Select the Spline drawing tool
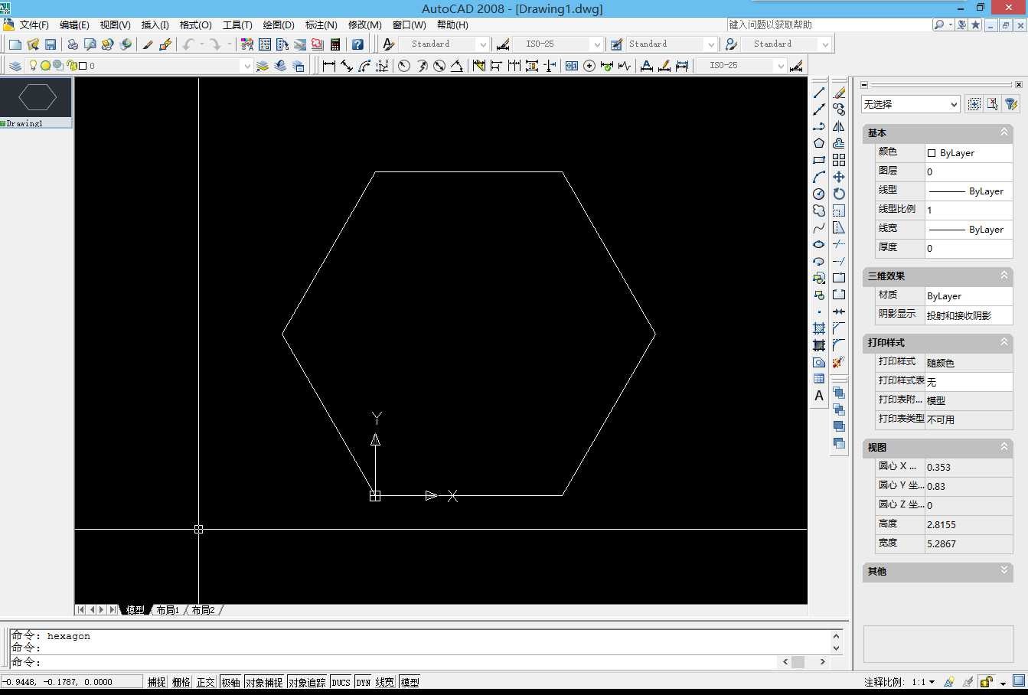Image resolution: width=1028 pixels, height=695 pixels. (x=819, y=227)
